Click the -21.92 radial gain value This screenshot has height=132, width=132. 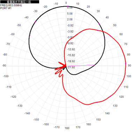pos(71,67)
